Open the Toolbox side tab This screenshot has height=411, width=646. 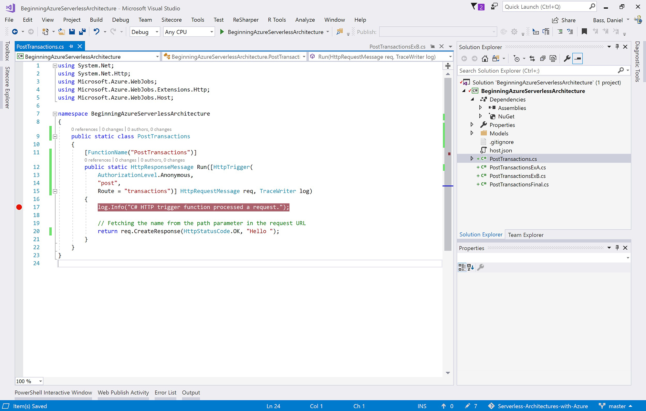[x=7, y=51]
